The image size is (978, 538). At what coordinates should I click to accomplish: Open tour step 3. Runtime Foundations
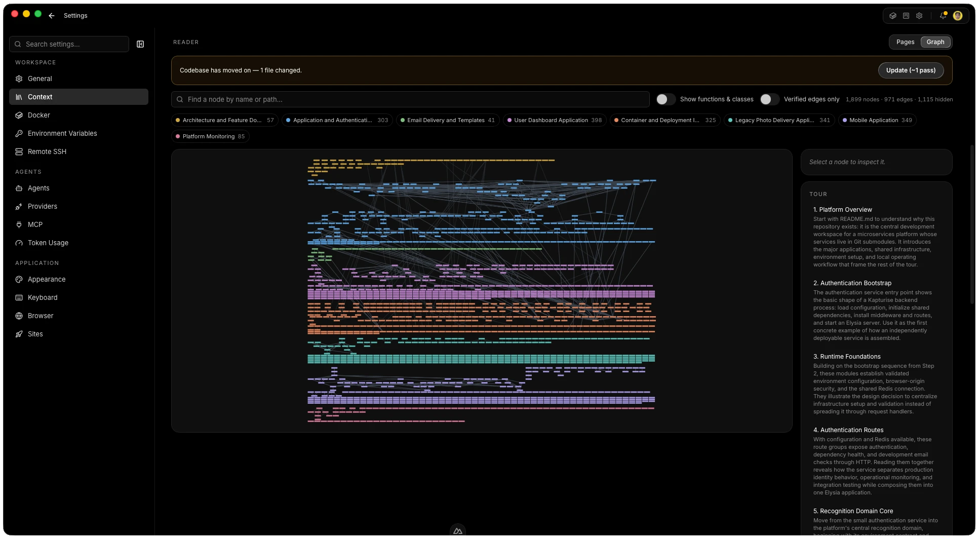[847, 357]
